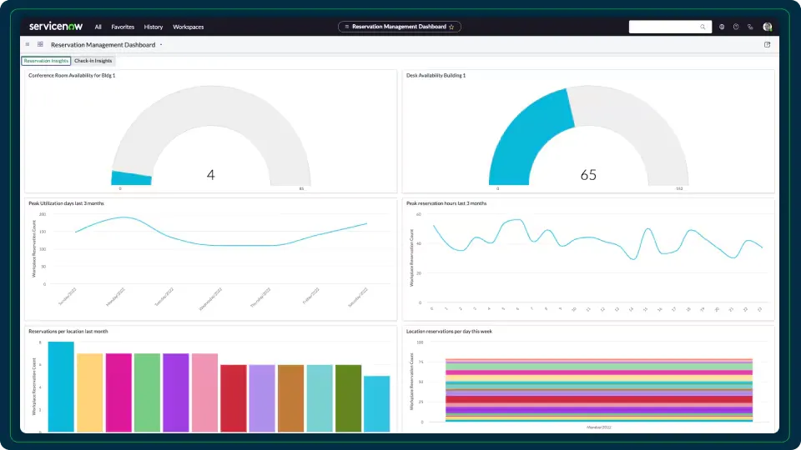Click the Peak Utilization days last 3 months title
The height and width of the screenshot is (450, 801).
coord(67,203)
